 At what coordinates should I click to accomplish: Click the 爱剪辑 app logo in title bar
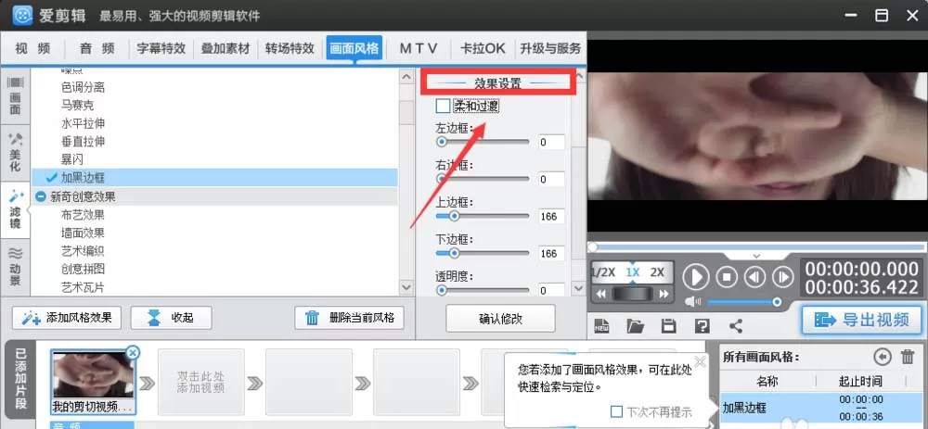(x=22, y=15)
